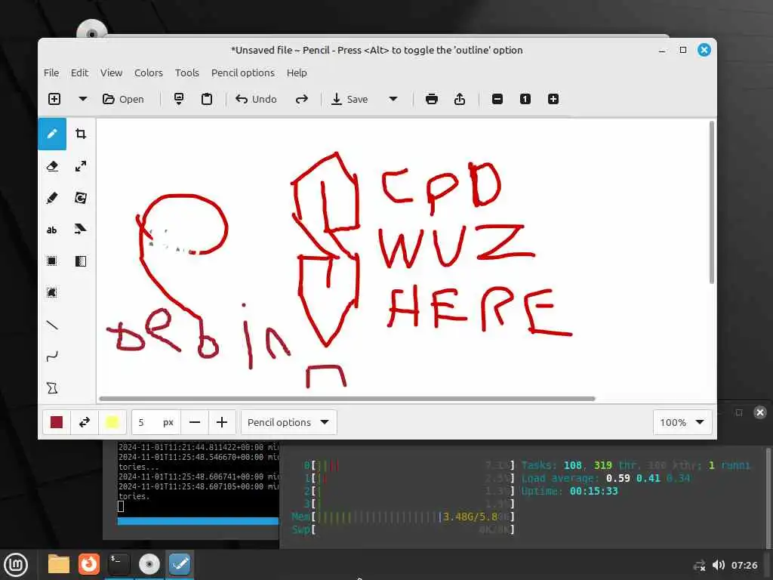Zoom in with the plus toolbar icon
Viewport: 773px width, 580px height.
coord(553,99)
